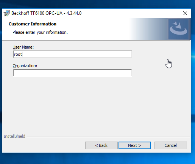The image size is (195, 164).
Task: Click the Organization label
Action: point(25,66)
